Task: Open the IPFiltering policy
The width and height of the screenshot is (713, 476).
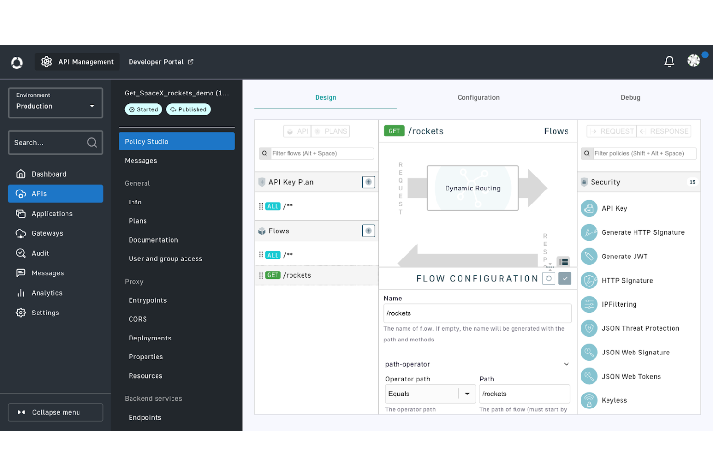Action: [620, 304]
